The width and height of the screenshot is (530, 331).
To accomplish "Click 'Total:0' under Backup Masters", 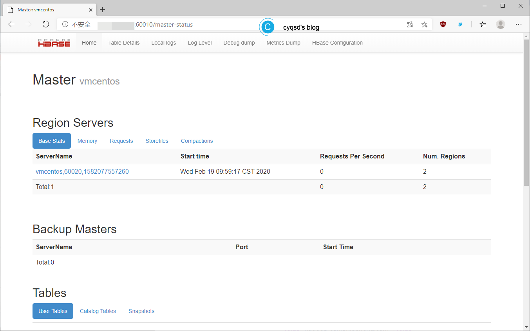I will [45, 262].
